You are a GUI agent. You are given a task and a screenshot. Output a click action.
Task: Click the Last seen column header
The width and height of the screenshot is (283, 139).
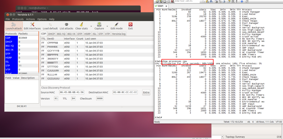coord(119,39)
